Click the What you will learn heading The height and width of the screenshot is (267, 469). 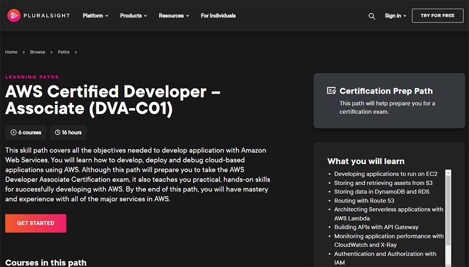point(366,162)
